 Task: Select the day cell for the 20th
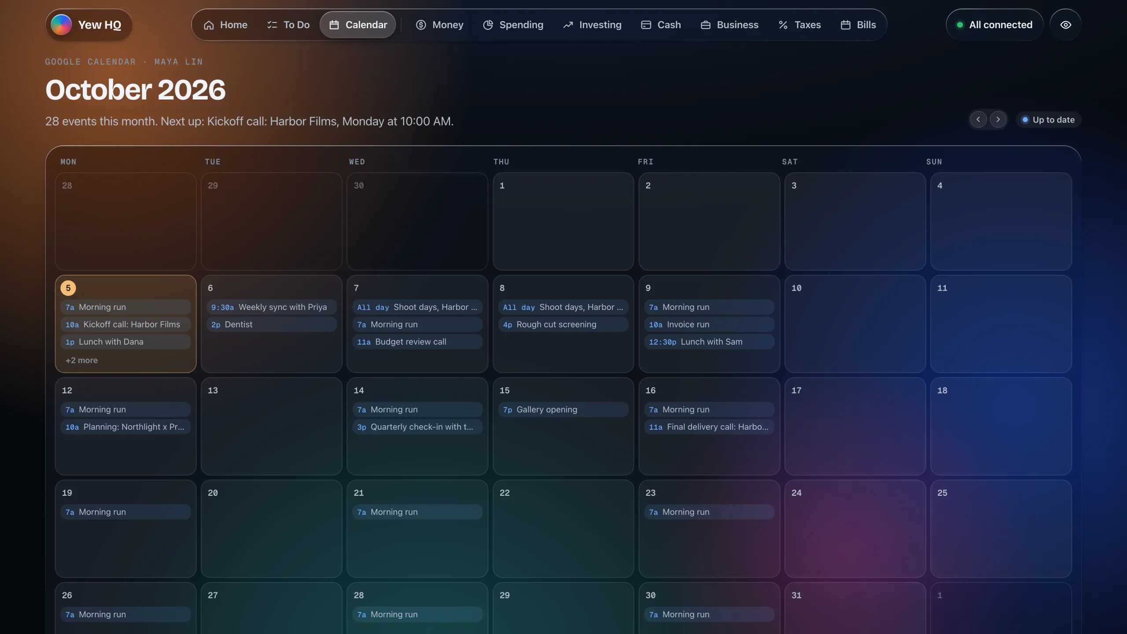(272, 529)
